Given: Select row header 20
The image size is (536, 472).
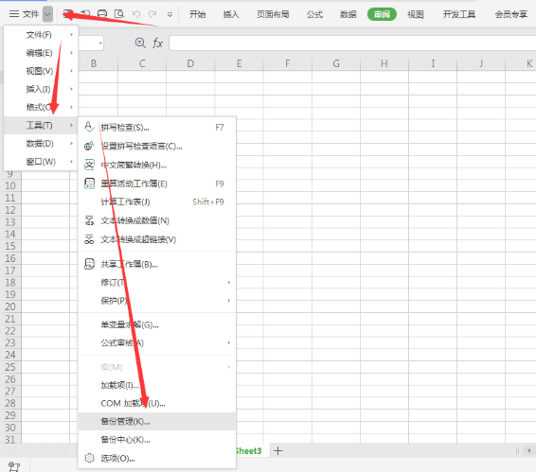Looking at the screenshot, I should pos(10,306).
